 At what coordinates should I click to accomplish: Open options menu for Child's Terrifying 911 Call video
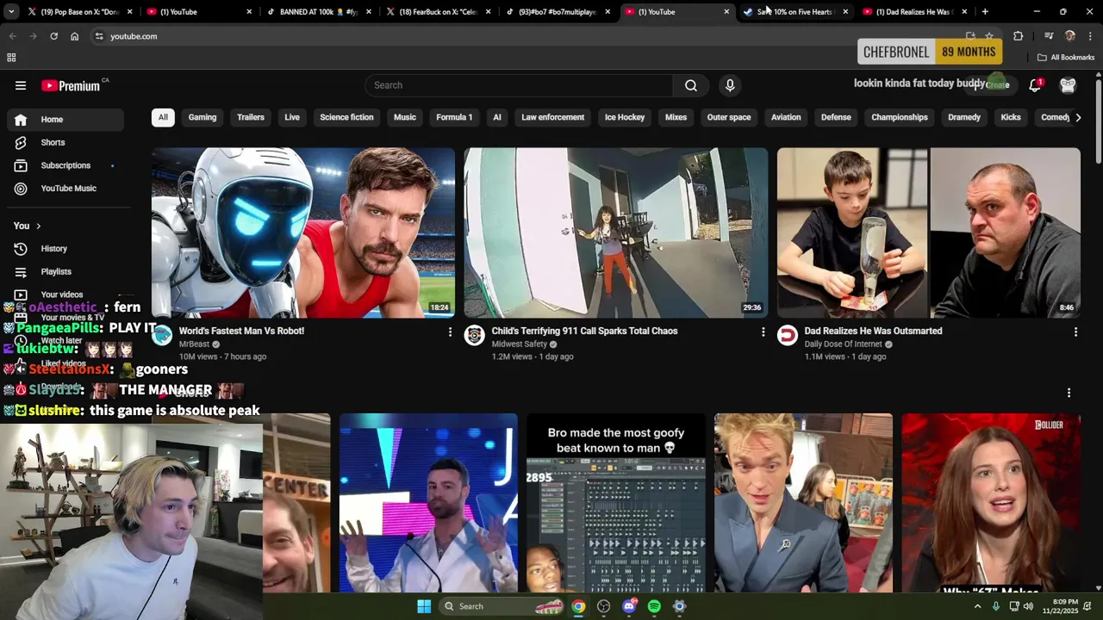coord(763,332)
